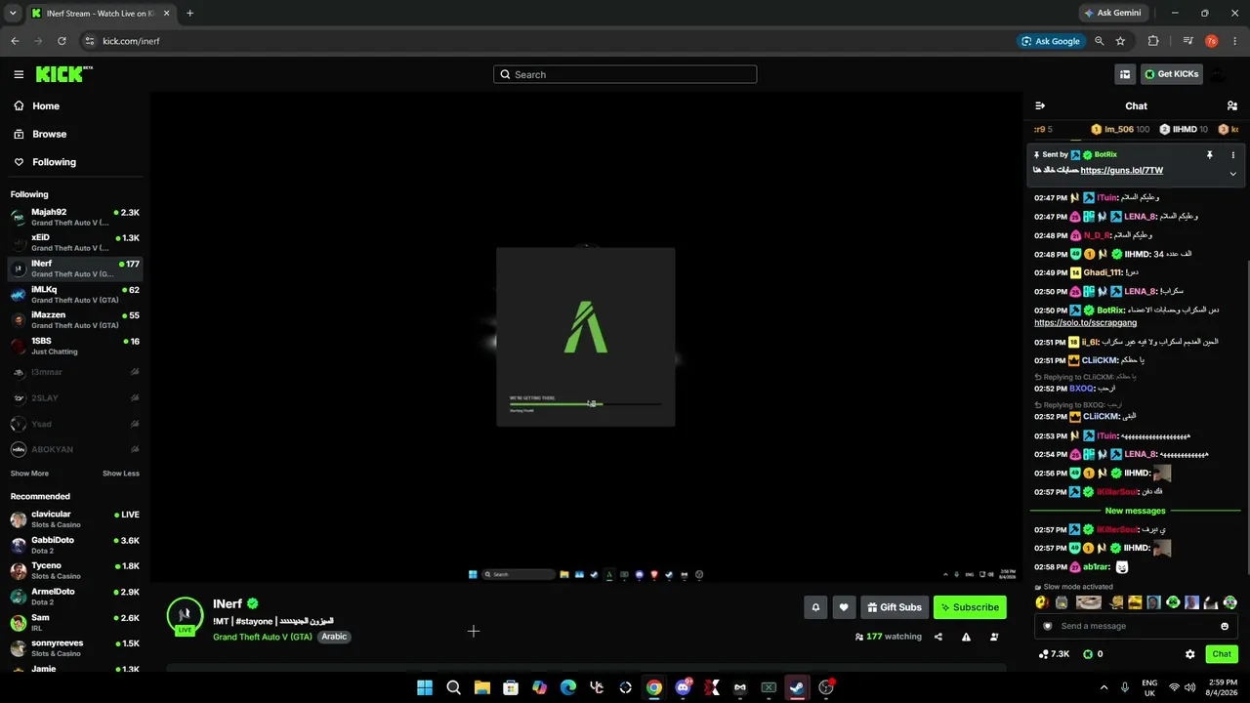Toggle follow heart for INerf
1250x703 pixels.
[844, 607]
